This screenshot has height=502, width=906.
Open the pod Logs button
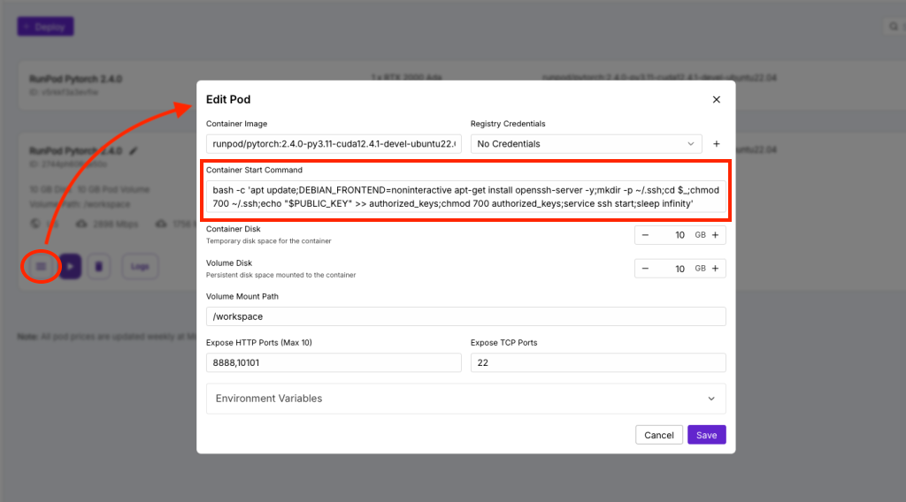click(x=140, y=266)
